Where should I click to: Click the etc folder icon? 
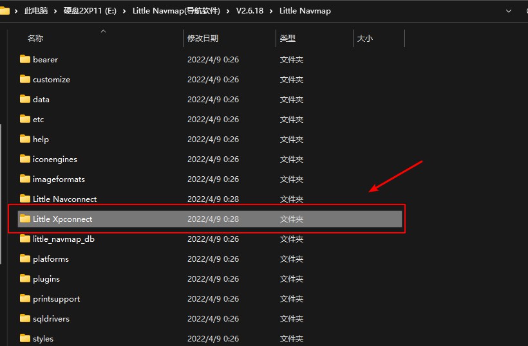click(x=25, y=119)
